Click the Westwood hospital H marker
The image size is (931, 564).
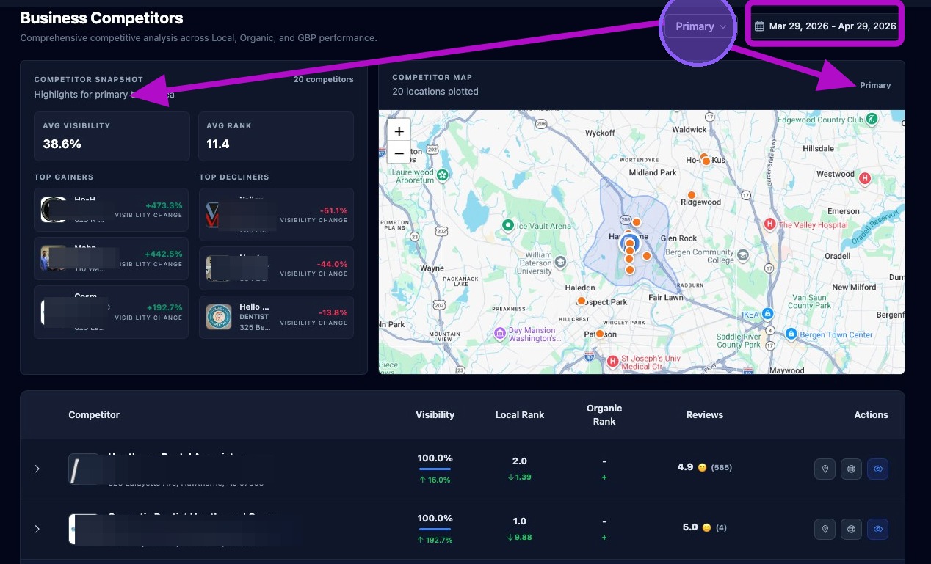pos(865,178)
